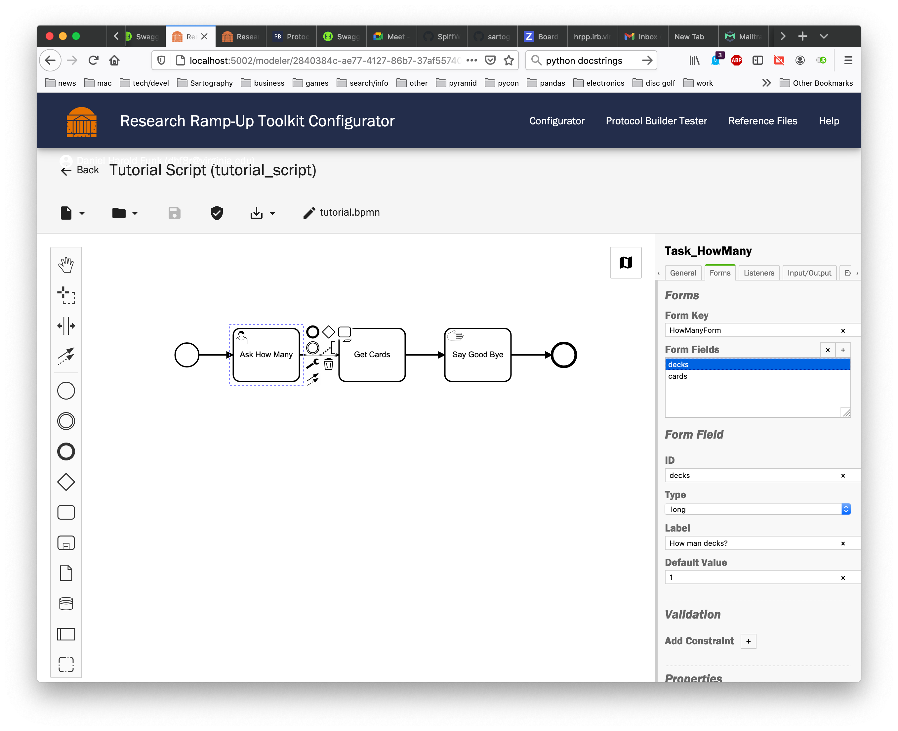898x731 pixels.
Task: Select the 'cards' form field
Action: [757, 376]
